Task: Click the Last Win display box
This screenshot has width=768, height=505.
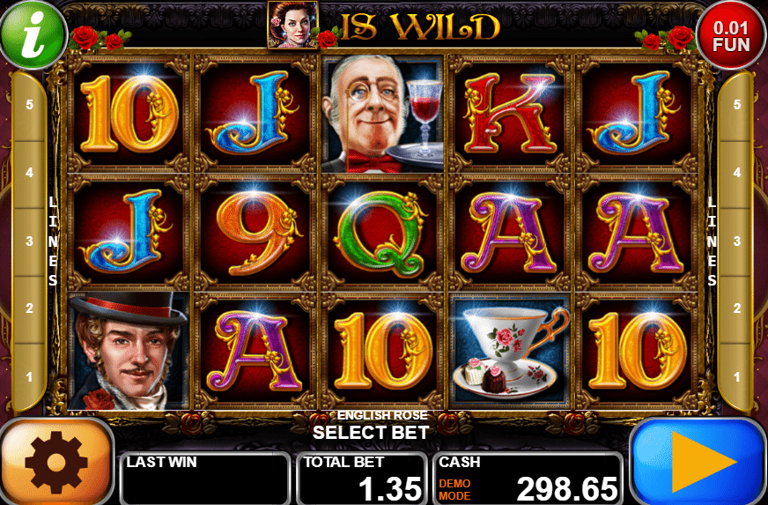Action: 204,478
